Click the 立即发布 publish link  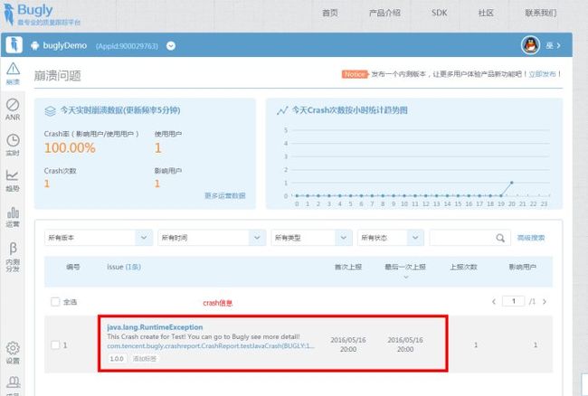coord(542,74)
